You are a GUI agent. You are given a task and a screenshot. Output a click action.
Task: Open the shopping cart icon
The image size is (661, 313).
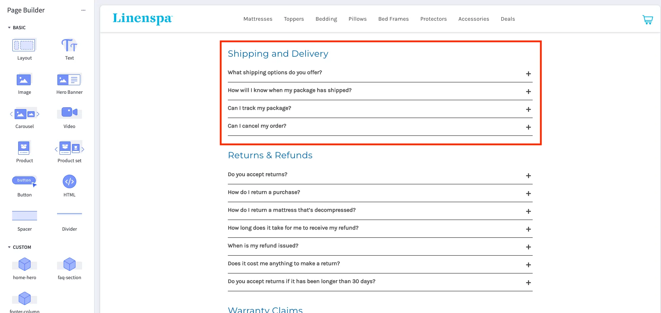click(x=647, y=19)
